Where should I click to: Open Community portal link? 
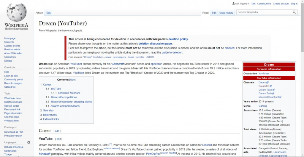[x=14, y=79]
